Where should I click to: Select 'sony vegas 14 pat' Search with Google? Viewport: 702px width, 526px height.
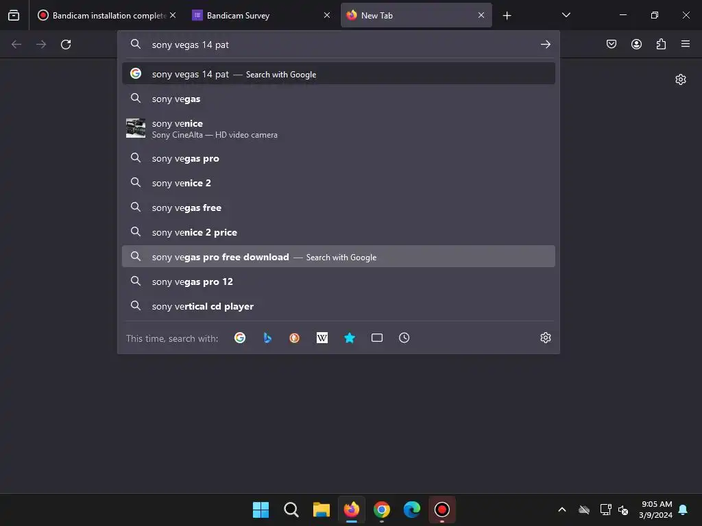pos(339,74)
